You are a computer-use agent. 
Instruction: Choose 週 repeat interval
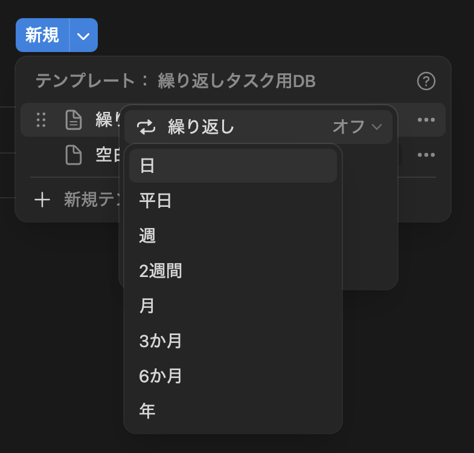[232, 236]
